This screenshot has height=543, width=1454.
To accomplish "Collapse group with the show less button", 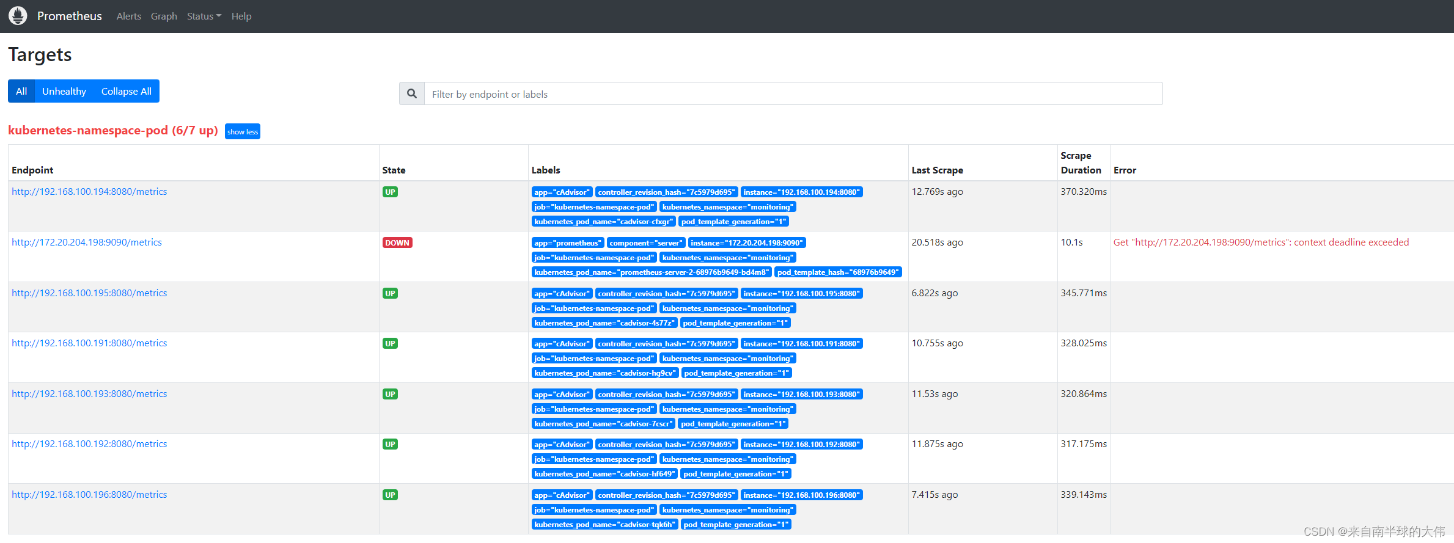I will [x=243, y=131].
